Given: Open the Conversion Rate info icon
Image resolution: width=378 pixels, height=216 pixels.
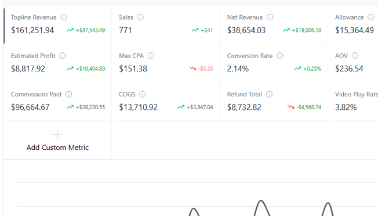Looking at the screenshot, I should [280, 56].
